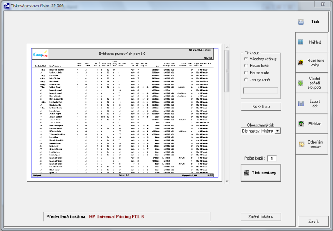Click the Počet kopií input field
333x231 pixels.
272,159
